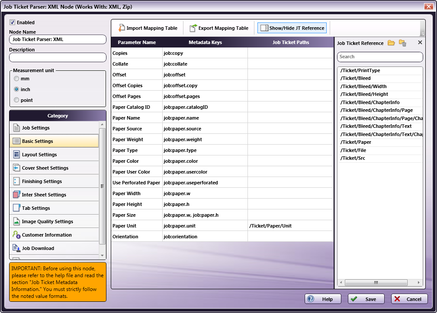
Task: Select the mm measurement unit
Action: 16,79
